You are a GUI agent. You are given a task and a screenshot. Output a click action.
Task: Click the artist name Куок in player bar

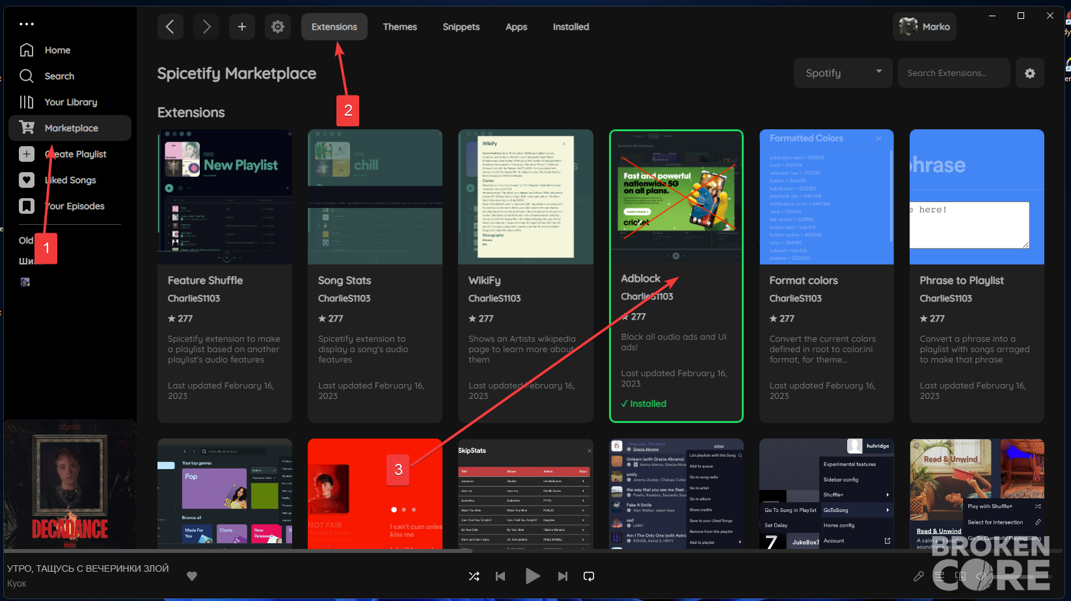(17, 583)
